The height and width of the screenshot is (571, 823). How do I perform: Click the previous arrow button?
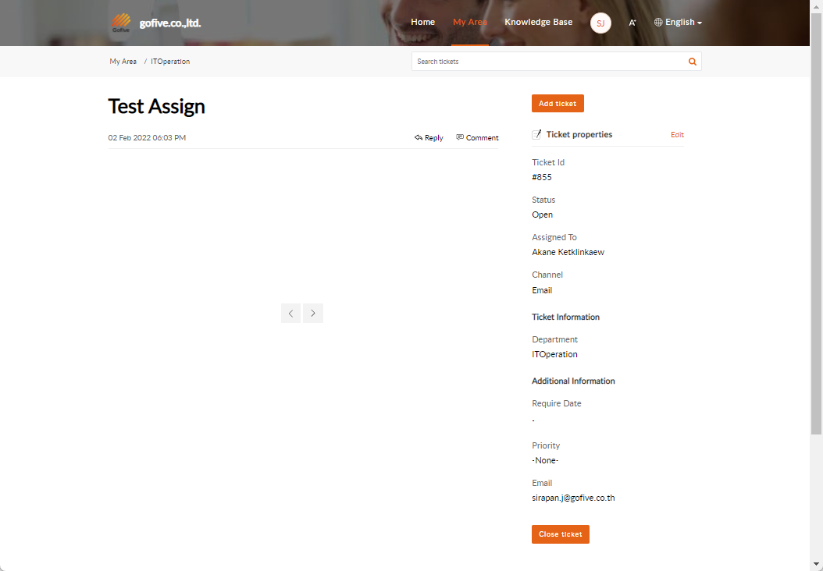[x=290, y=314]
